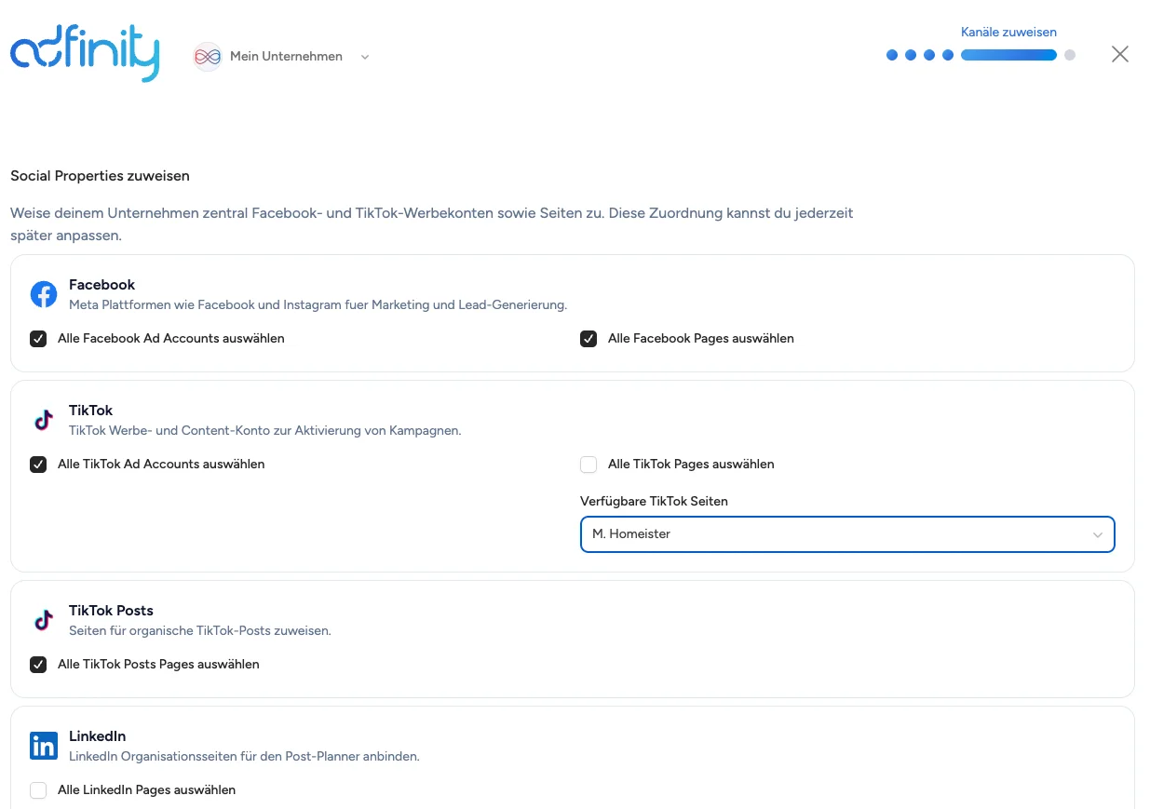Click the Facebook card title
The height and width of the screenshot is (809, 1150).
101,285
